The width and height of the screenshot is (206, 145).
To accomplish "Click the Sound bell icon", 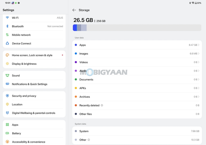I will click(7, 76).
